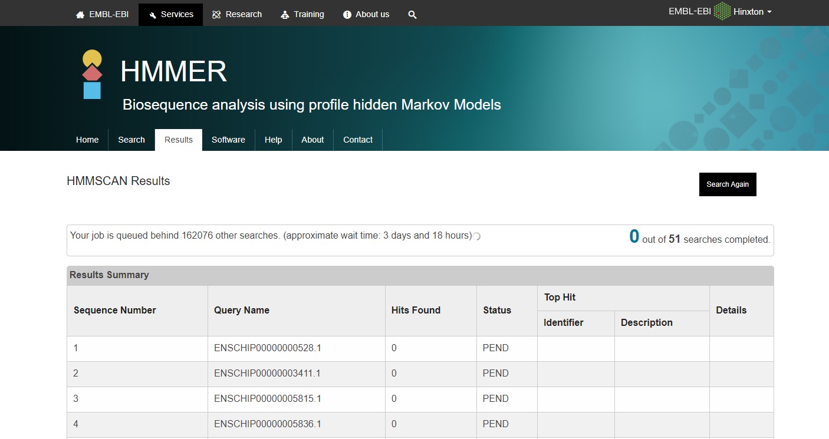829x439 pixels.
Task: Open the Research menu
Action: (236, 14)
